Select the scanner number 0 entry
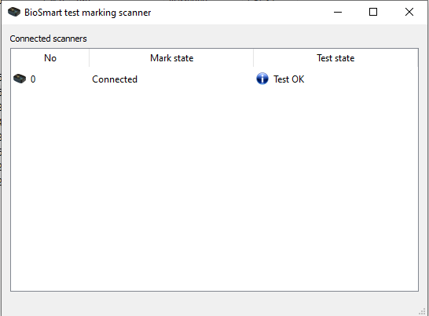The width and height of the screenshot is (429, 316). click(33, 79)
